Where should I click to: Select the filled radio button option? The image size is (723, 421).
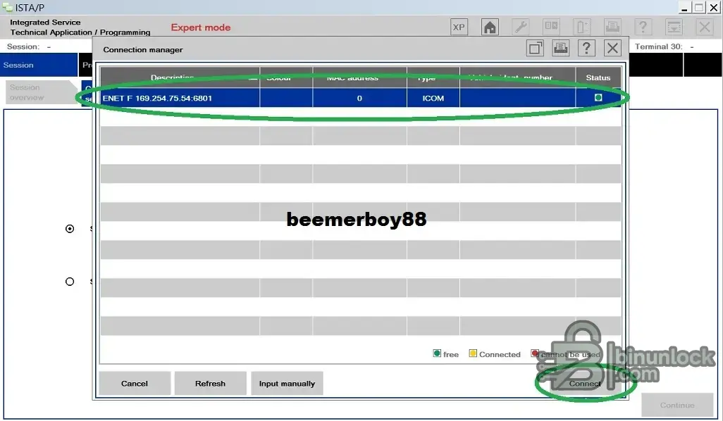tap(70, 229)
